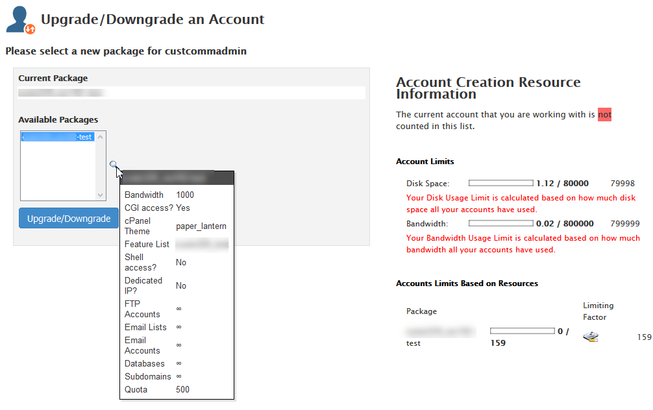Click the magnifier icon beside package list
This screenshot has height=410, width=653.
point(114,165)
